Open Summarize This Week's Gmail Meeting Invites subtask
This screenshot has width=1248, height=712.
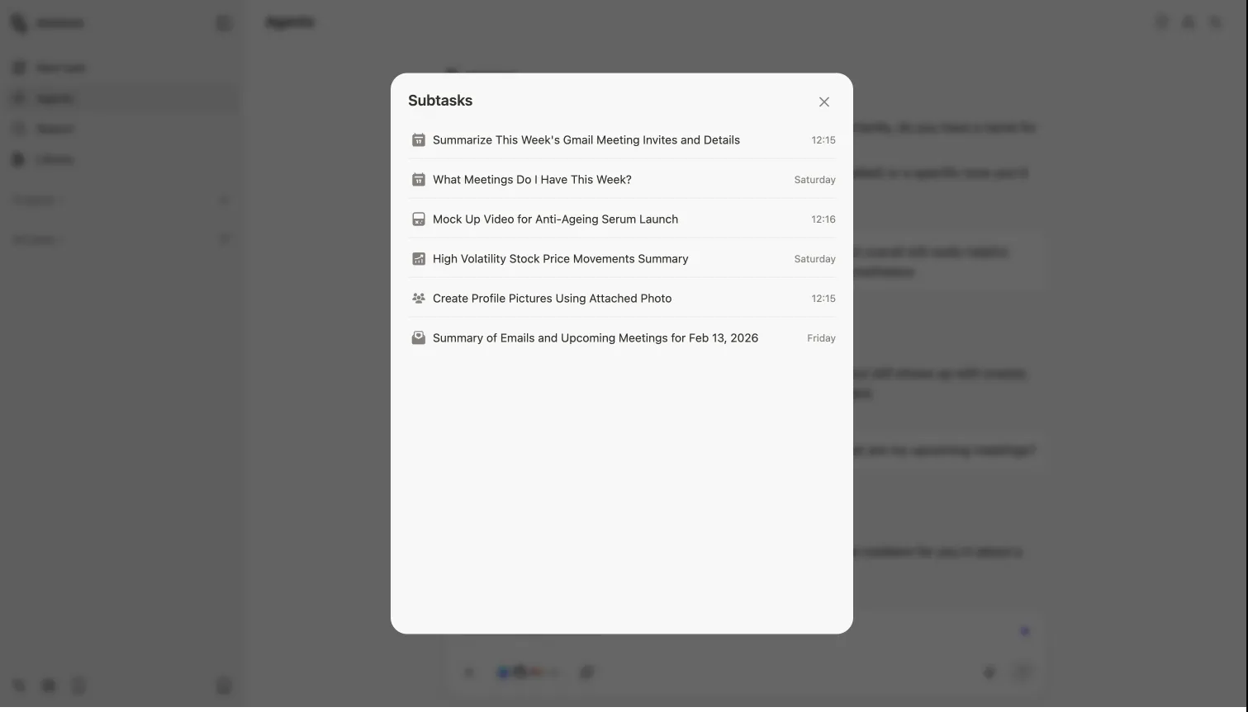pyautogui.click(x=586, y=140)
